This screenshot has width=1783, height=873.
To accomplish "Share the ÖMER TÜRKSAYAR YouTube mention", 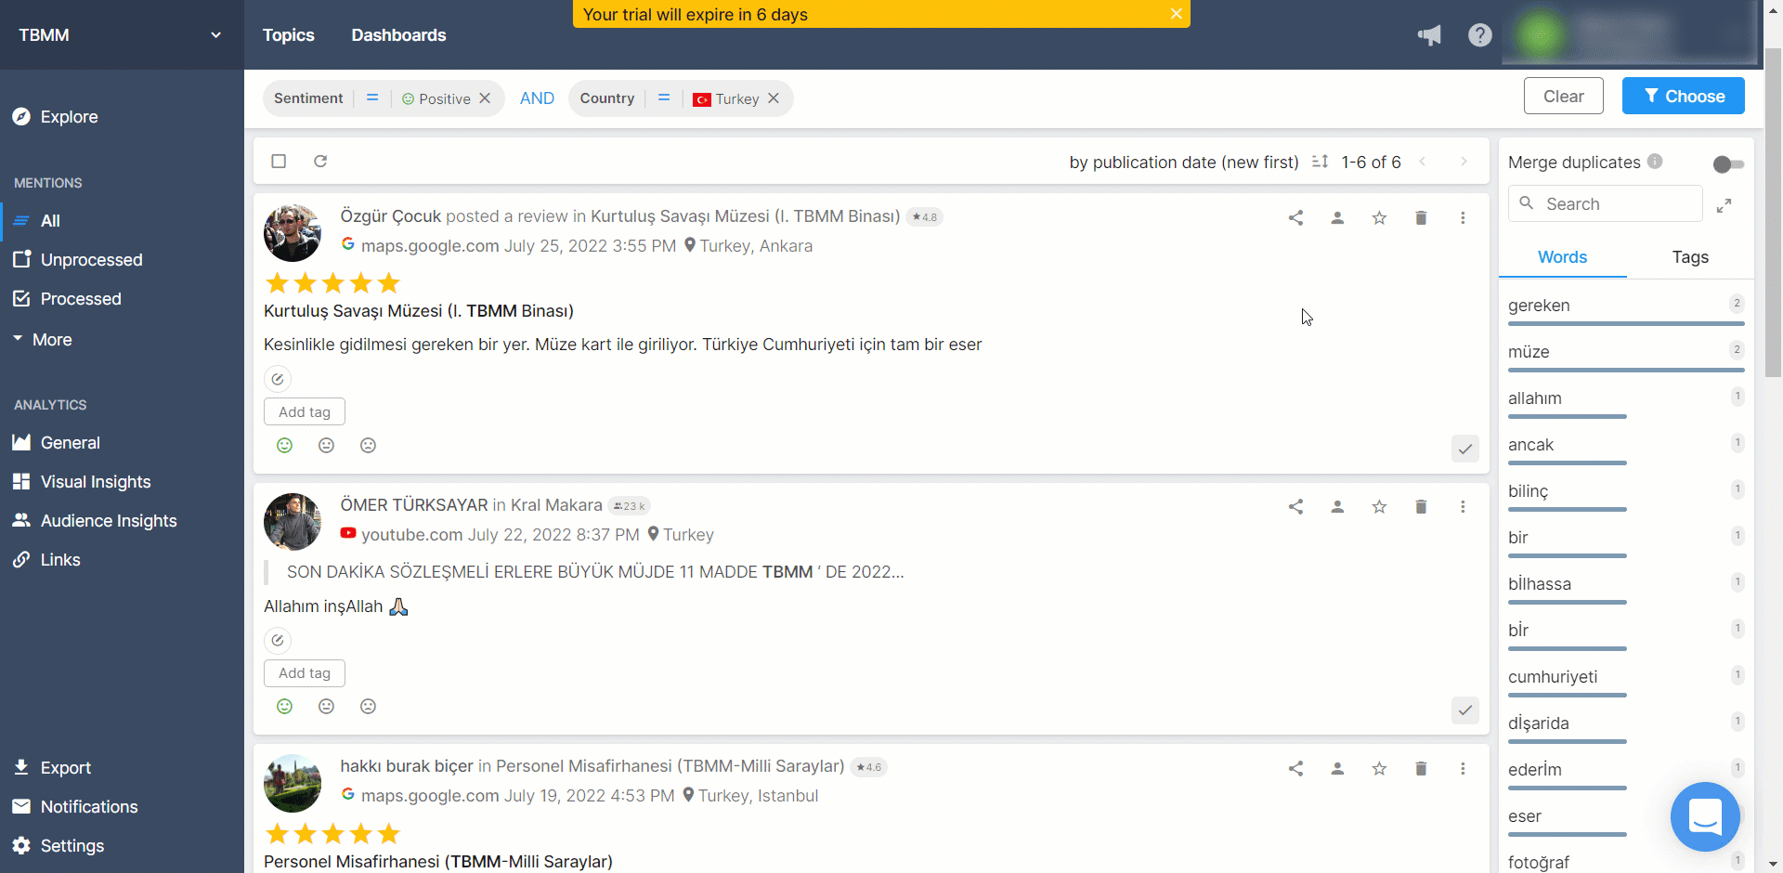I will (1295, 506).
